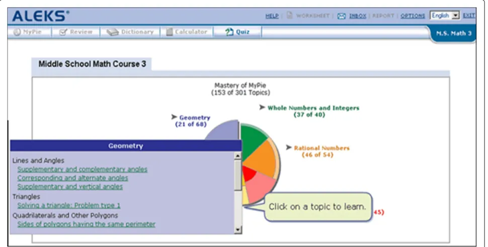Screen dimensions: 488x247
Task: Click the M.S. Math 3 course label
Action: (453, 33)
